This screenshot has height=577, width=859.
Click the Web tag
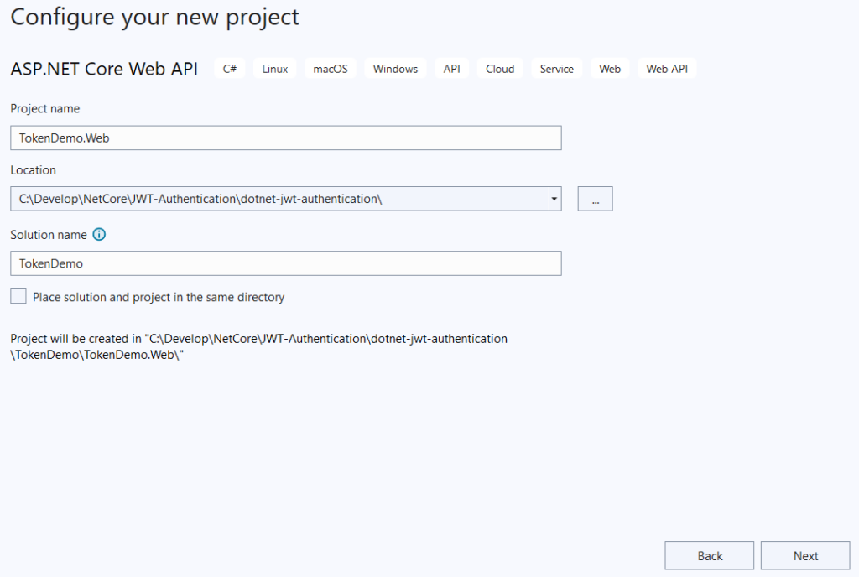[x=610, y=69]
